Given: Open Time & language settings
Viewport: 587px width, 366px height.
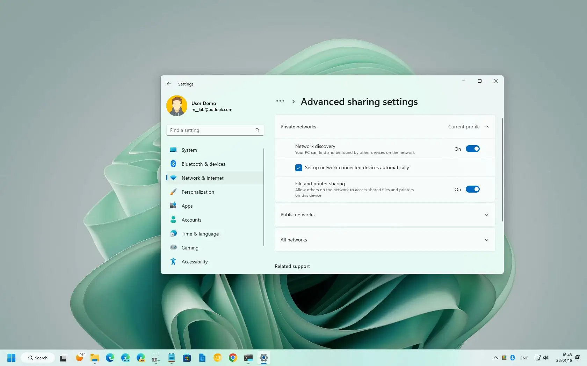Looking at the screenshot, I should [x=200, y=233].
